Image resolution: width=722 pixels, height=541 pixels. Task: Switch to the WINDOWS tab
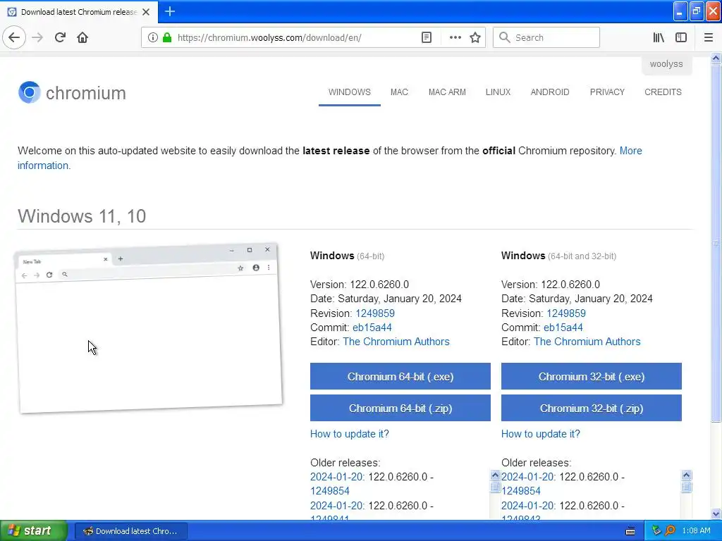point(350,92)
